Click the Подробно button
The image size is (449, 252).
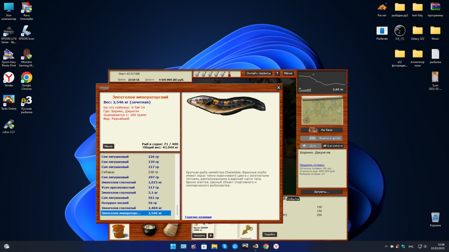click(x=269, y=235)
